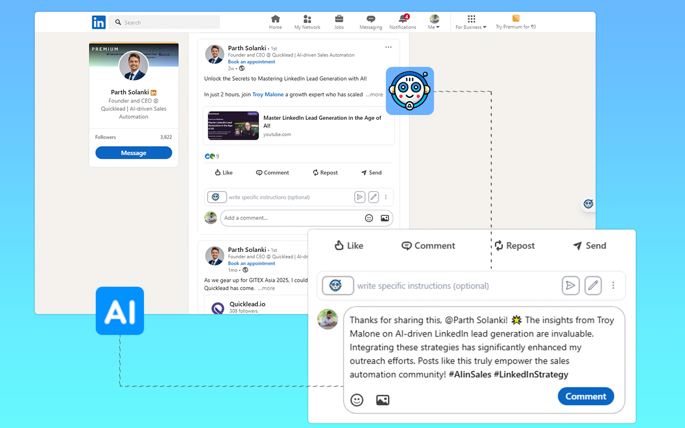Click the floating robot icon at right edge
The height and width of the screenshot is (428, 685).
[589, 204]
